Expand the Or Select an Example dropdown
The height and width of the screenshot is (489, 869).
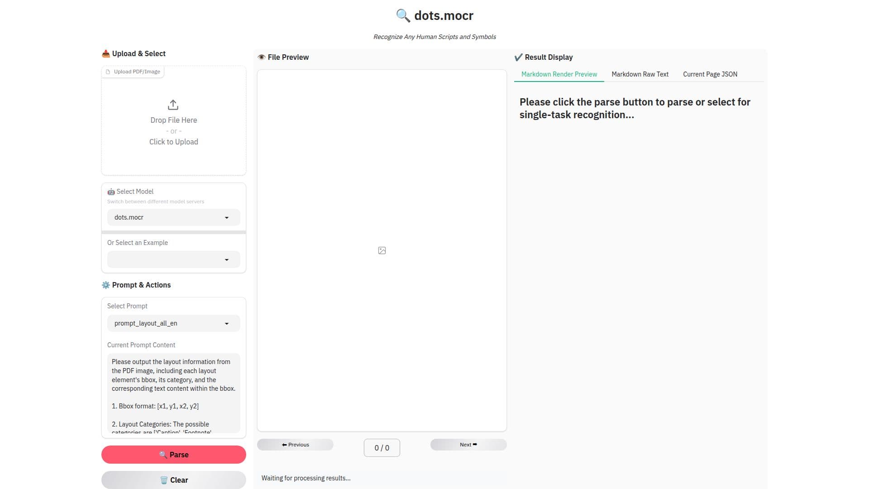tap(174, 259)
